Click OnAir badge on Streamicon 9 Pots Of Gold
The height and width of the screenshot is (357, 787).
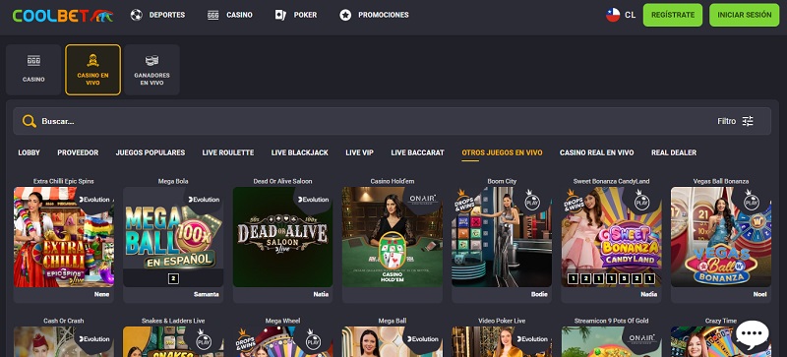tap(642, 339)
